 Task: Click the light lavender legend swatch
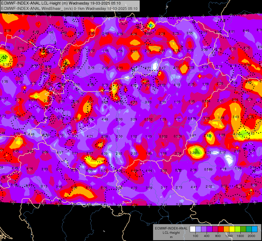[x=198, y=229]
